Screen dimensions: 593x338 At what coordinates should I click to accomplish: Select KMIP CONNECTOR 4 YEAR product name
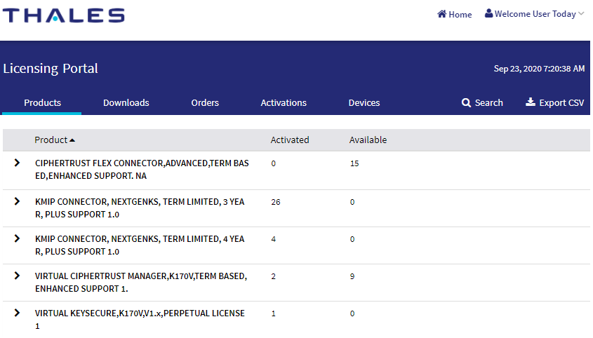pos(140,245)
